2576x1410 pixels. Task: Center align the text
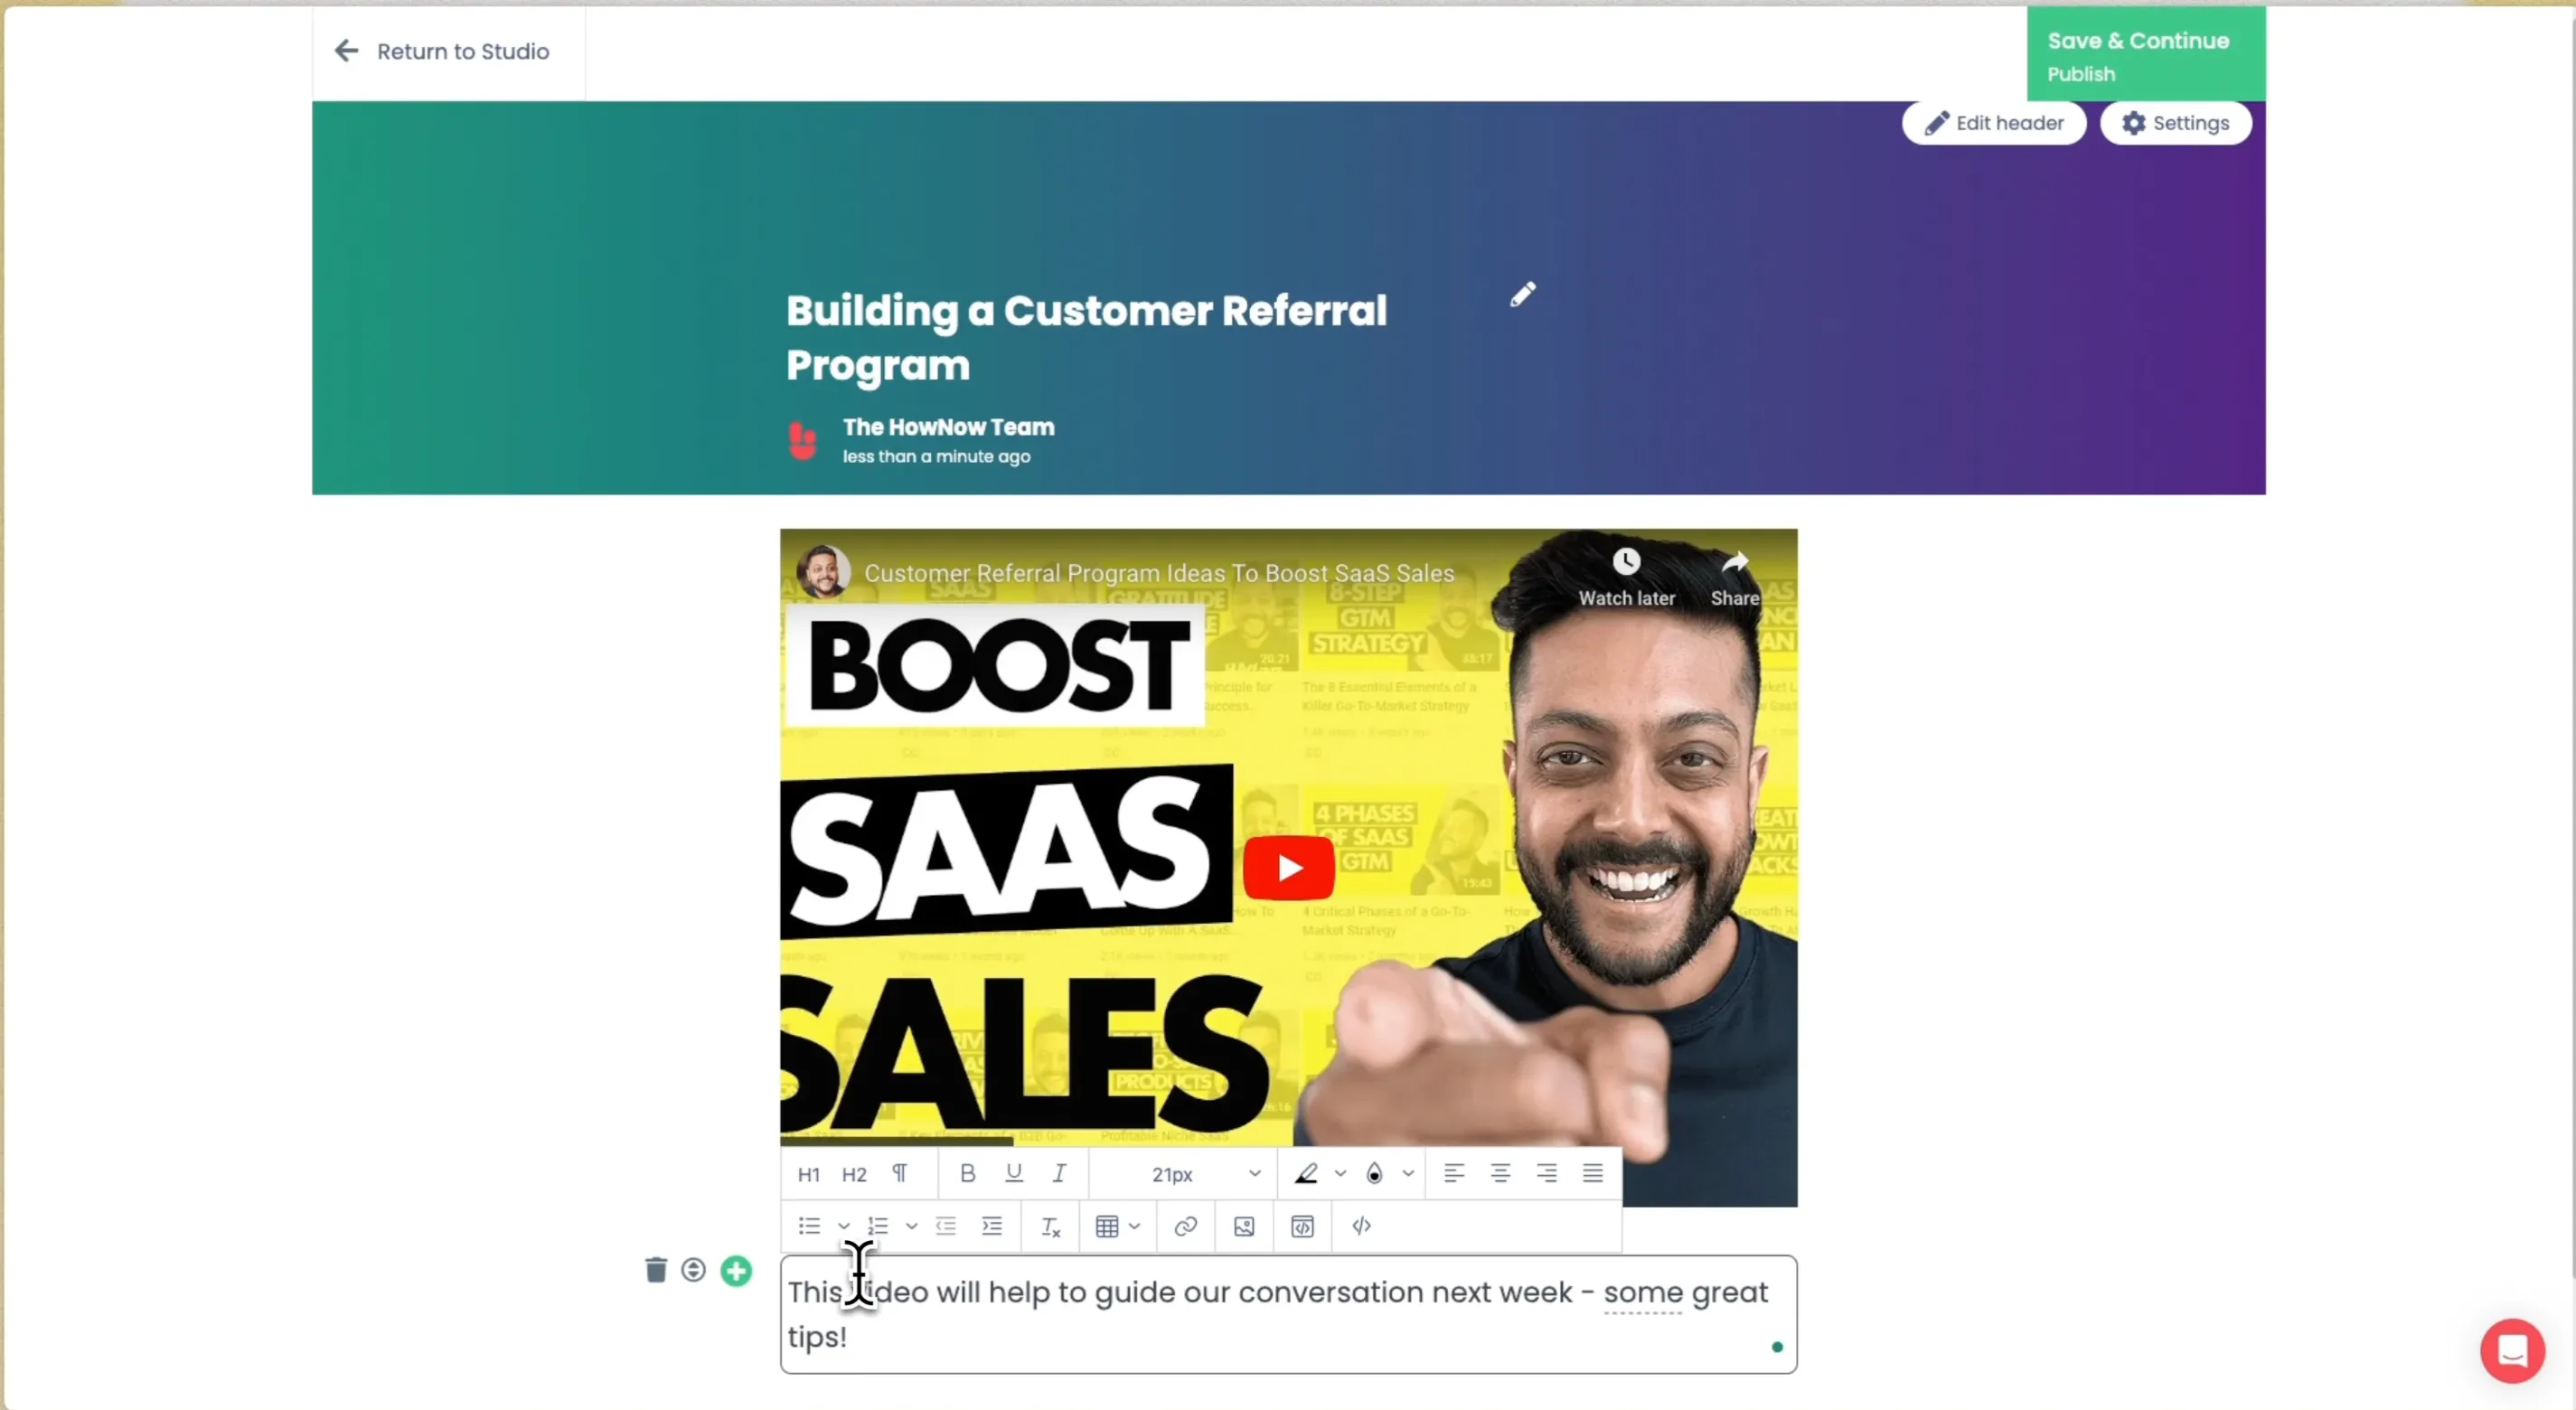point(1500,1173)
